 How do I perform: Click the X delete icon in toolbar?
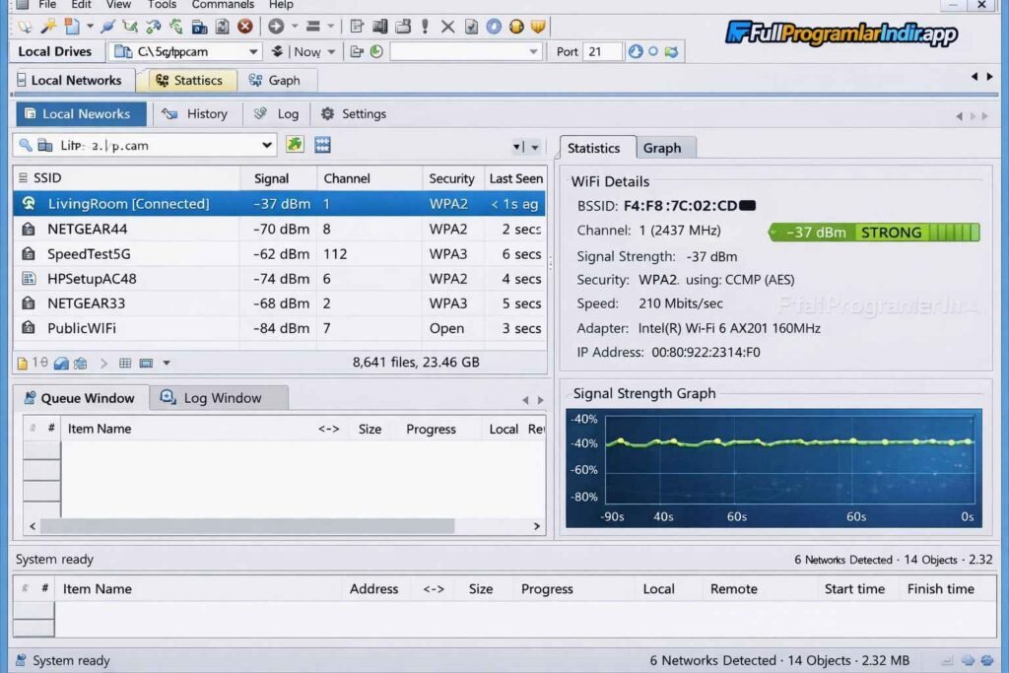[448, 27]
